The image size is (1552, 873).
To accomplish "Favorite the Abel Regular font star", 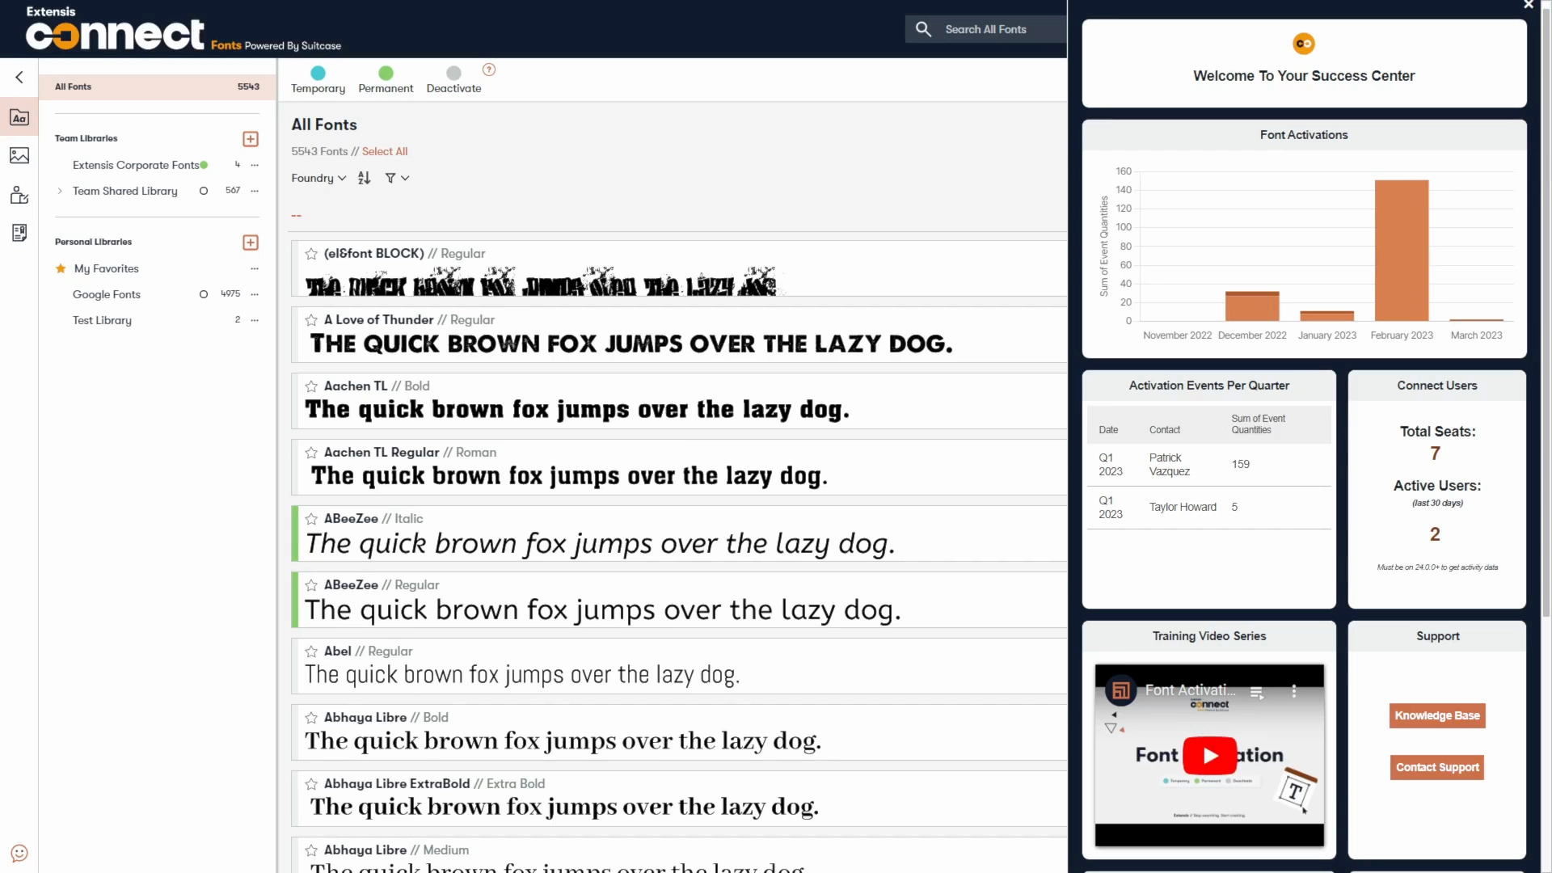I will point(311,652).
